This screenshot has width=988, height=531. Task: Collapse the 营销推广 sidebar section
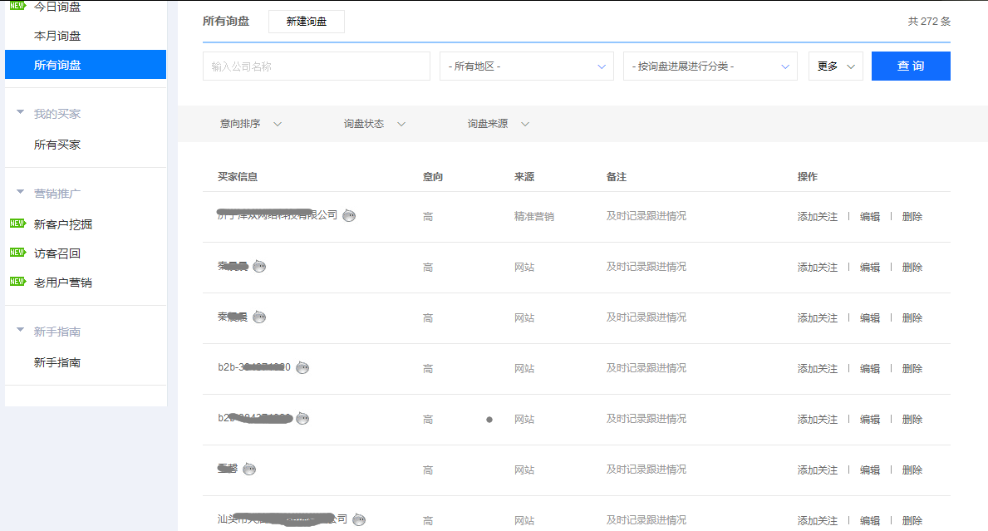pyautogui.click(x=21, y=193)
